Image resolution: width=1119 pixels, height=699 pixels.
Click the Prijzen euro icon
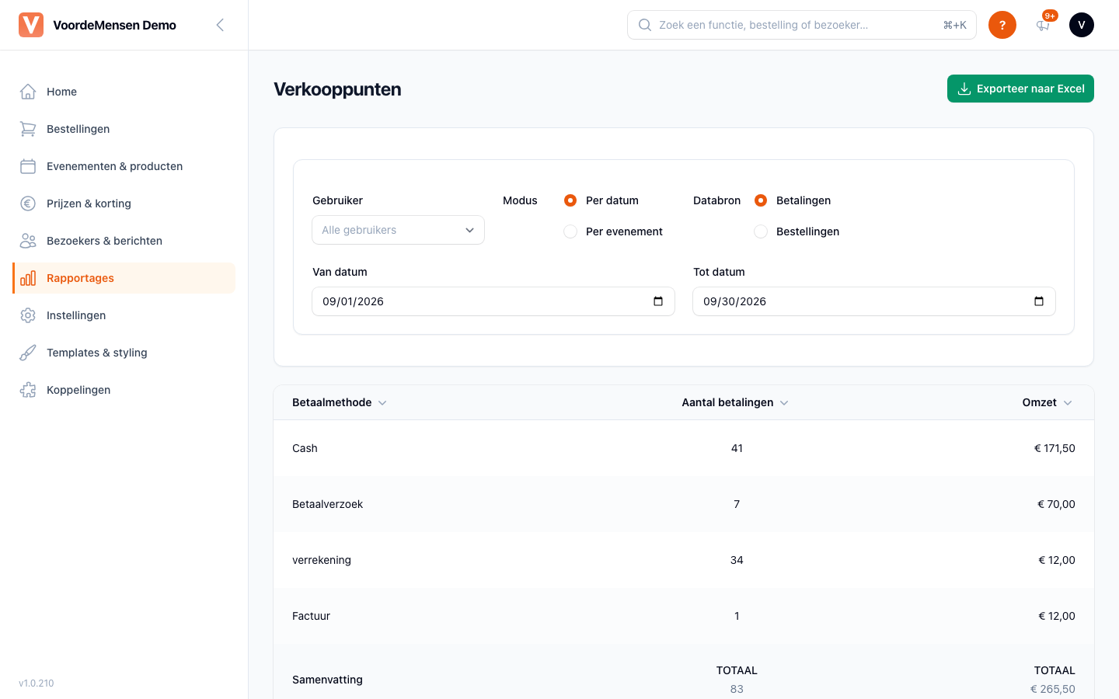(28, 203)
